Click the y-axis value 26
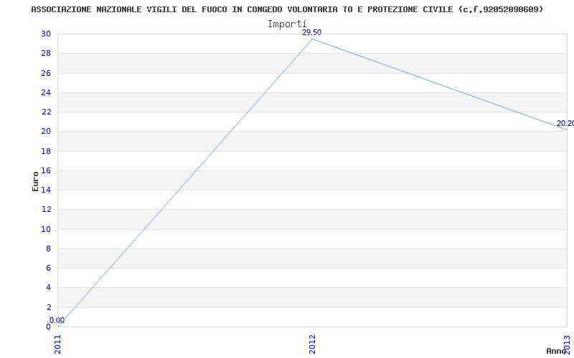This screenshot has width=574, height=358. click(x=46, y=73)
